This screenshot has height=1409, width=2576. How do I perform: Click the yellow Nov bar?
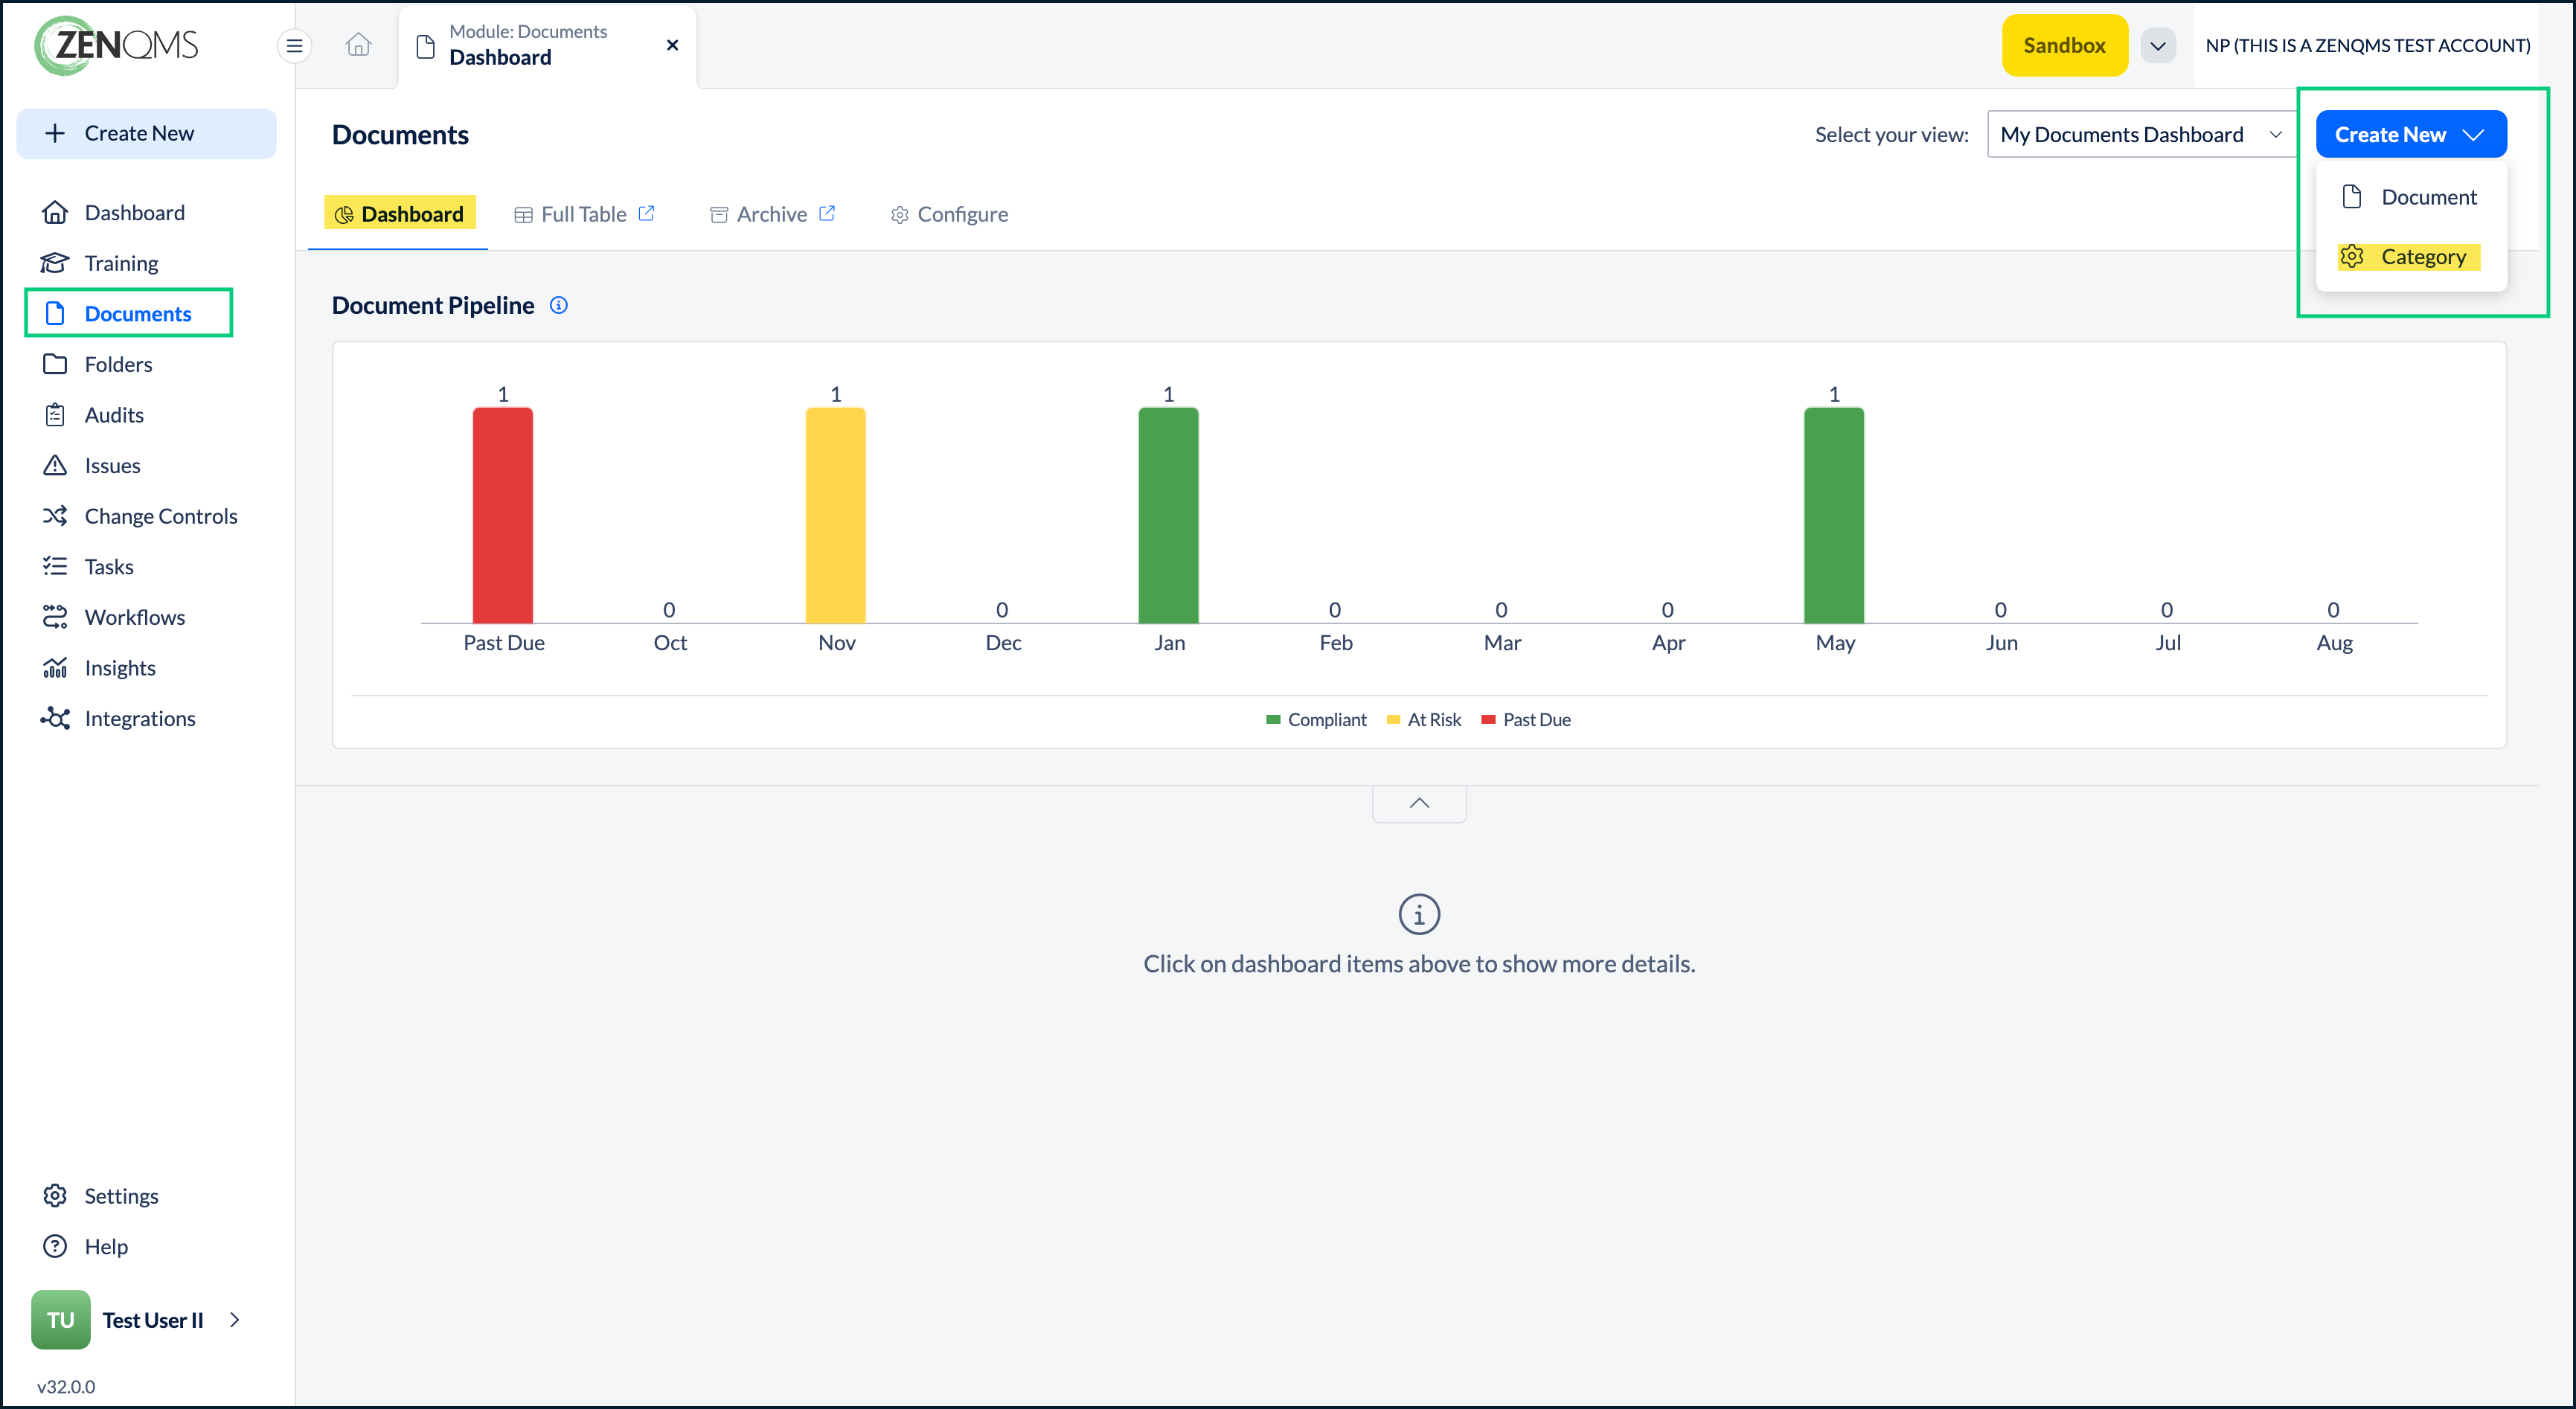tap(836, 515)
